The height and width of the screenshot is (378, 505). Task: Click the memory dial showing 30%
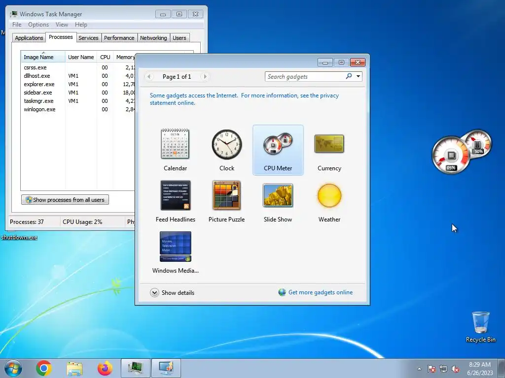pyautogui.click(x=478, y=144)
